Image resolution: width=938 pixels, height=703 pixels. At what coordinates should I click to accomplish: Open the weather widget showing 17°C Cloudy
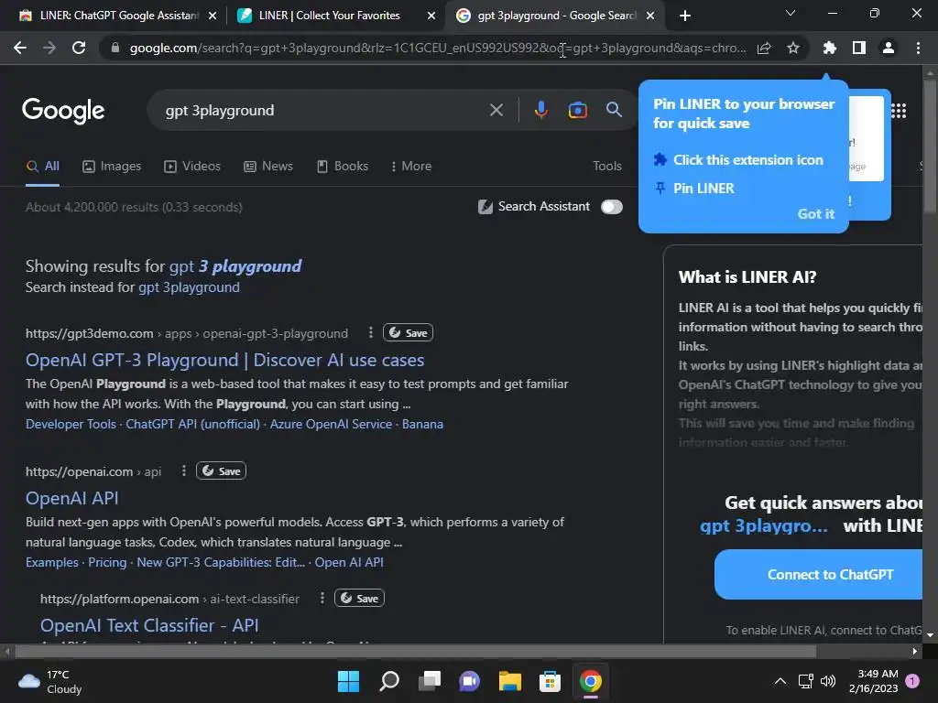(50, 681)
